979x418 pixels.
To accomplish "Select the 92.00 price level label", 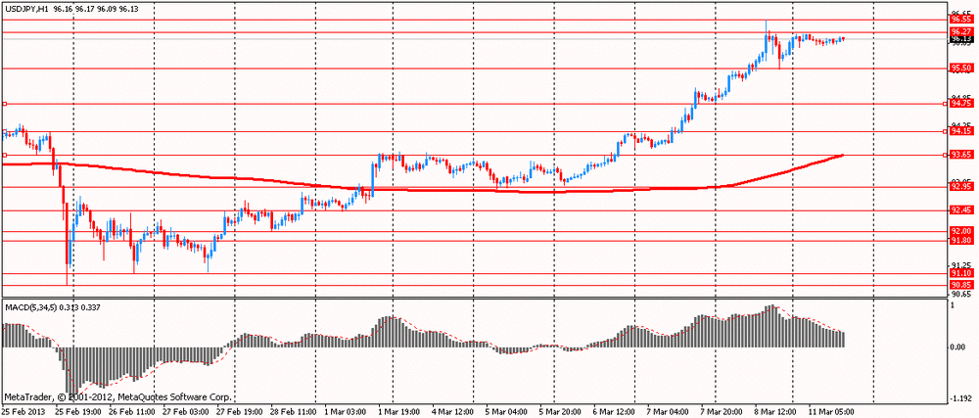I will 959,231.
